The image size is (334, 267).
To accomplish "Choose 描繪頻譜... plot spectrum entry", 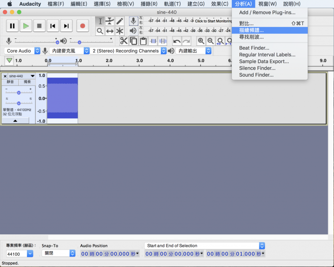I will click(270, 30).
